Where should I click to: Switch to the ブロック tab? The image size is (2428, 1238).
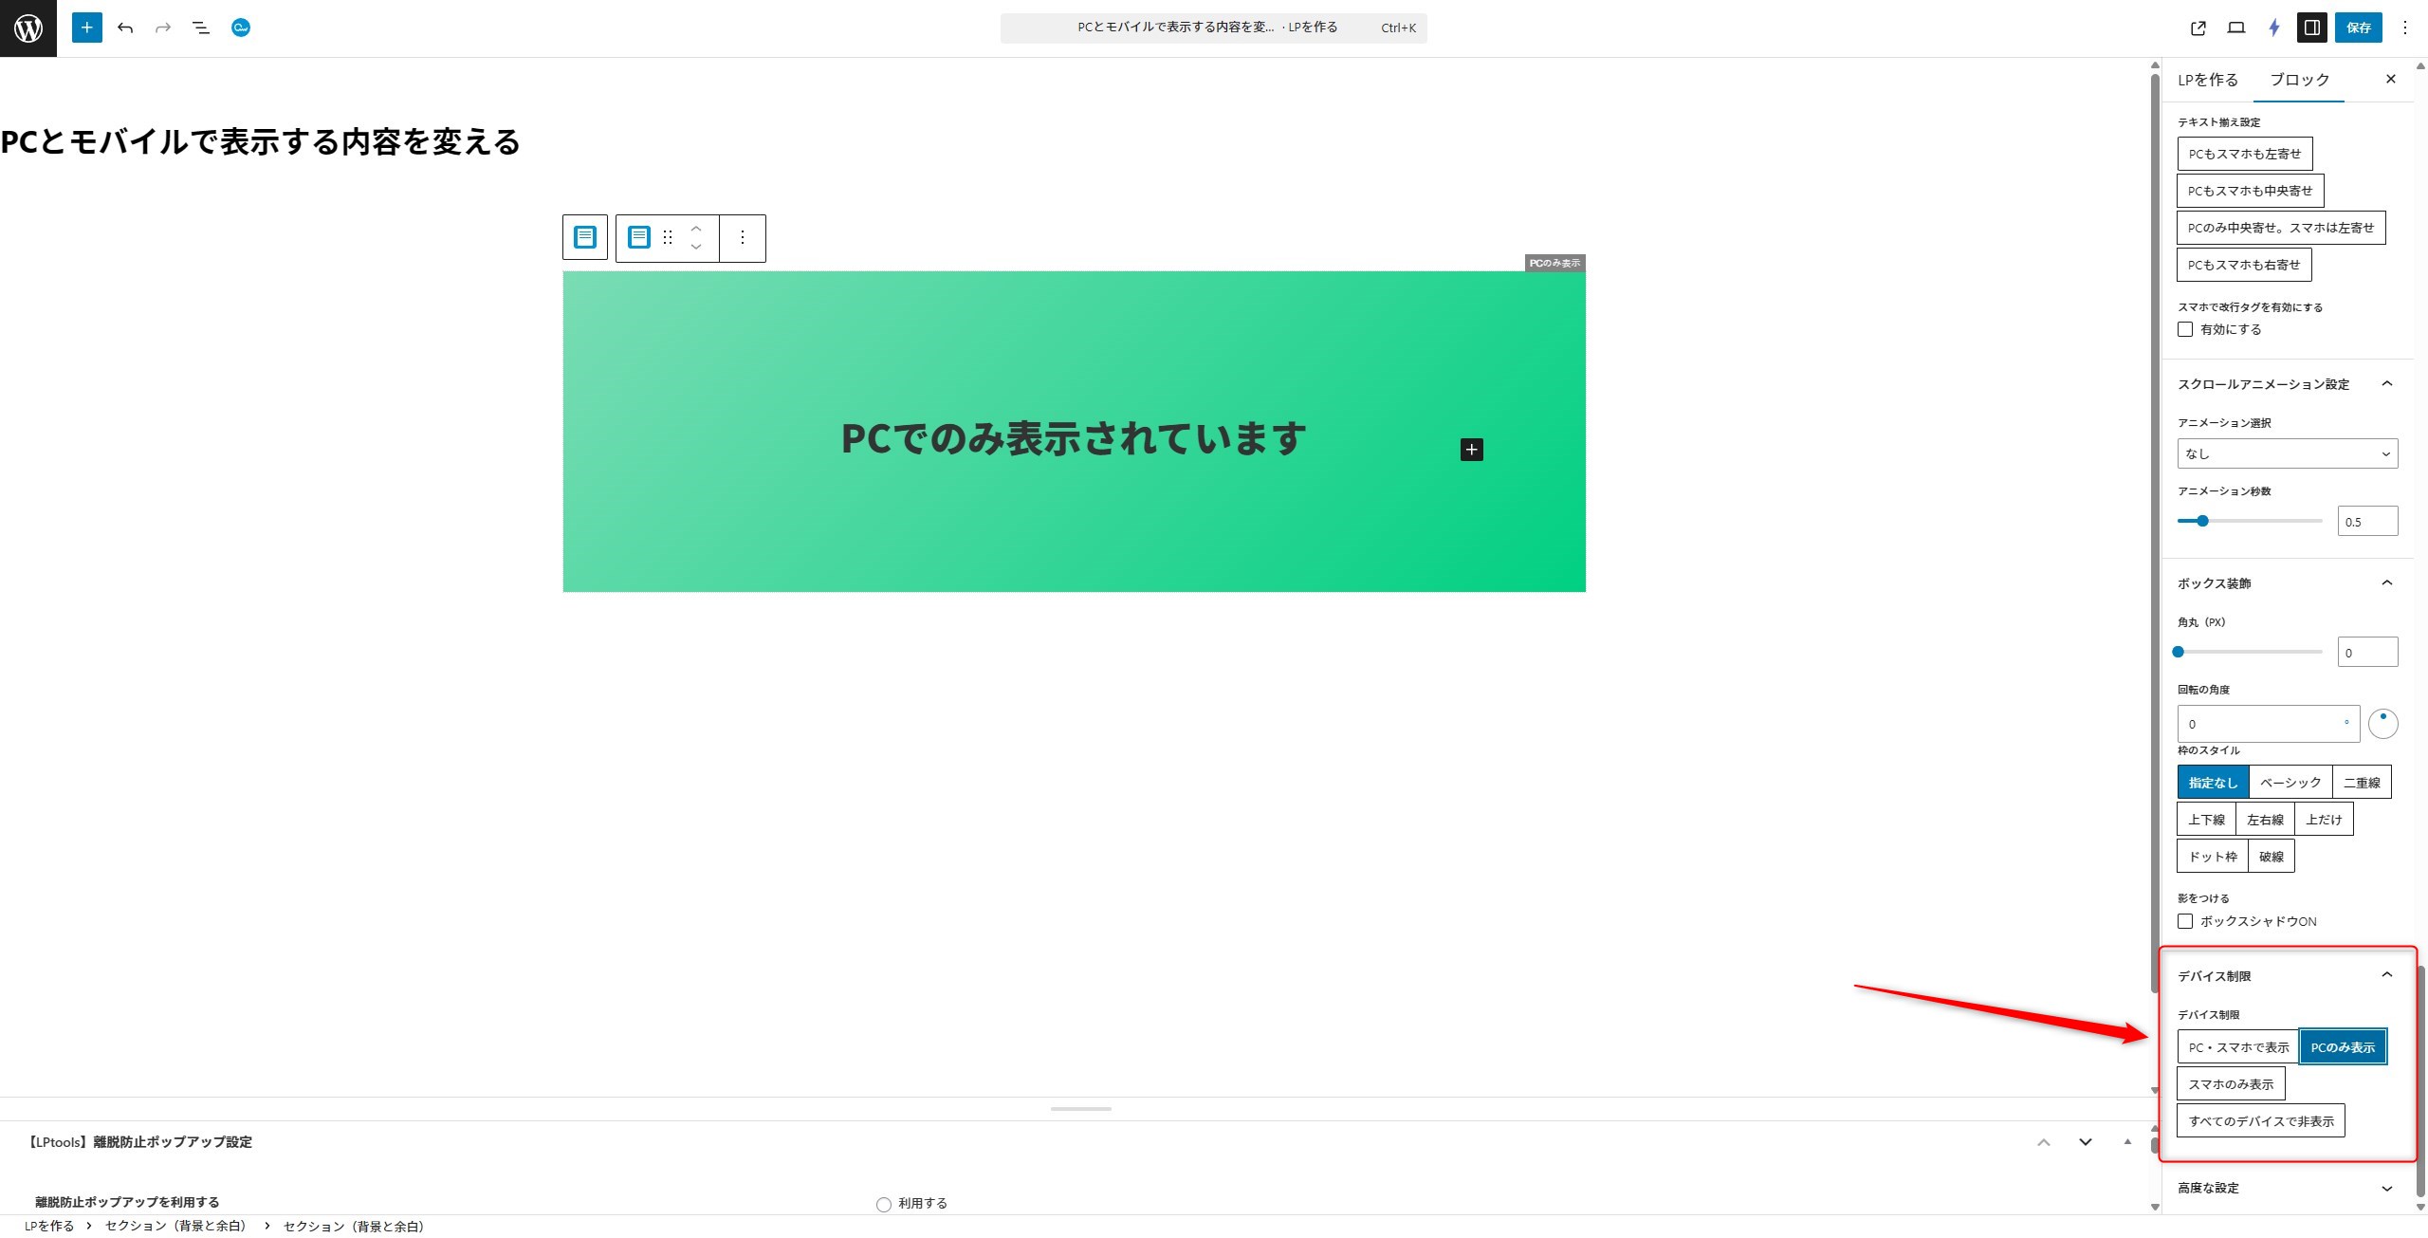point(2299,80)
